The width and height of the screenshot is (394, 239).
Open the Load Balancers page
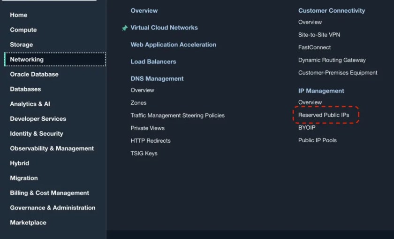(x=153, y=62)
